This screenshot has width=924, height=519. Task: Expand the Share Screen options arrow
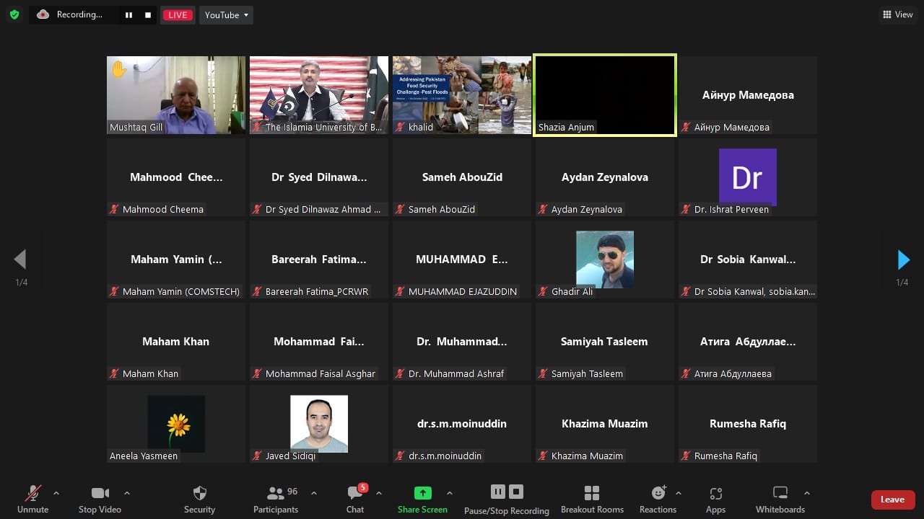(x=450, y=494)
